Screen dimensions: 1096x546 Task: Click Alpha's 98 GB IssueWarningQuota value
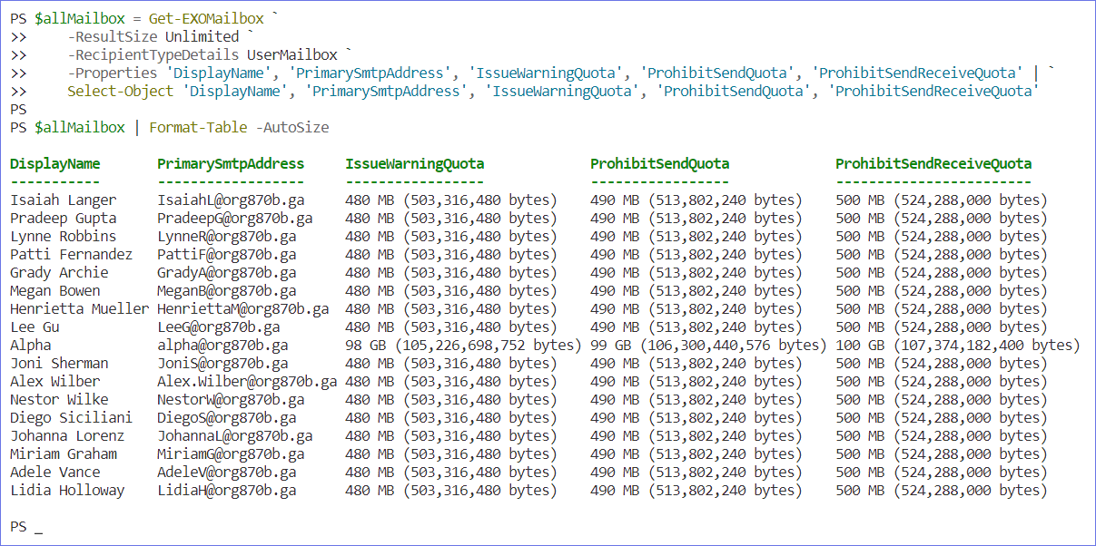(x=463, y=346)
